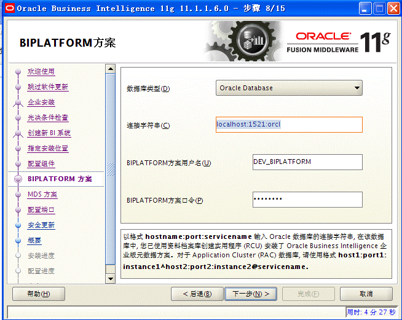Jump to the MDS 方案 step
The width and height of the screenshot is (402, 320).
[42, 195]
